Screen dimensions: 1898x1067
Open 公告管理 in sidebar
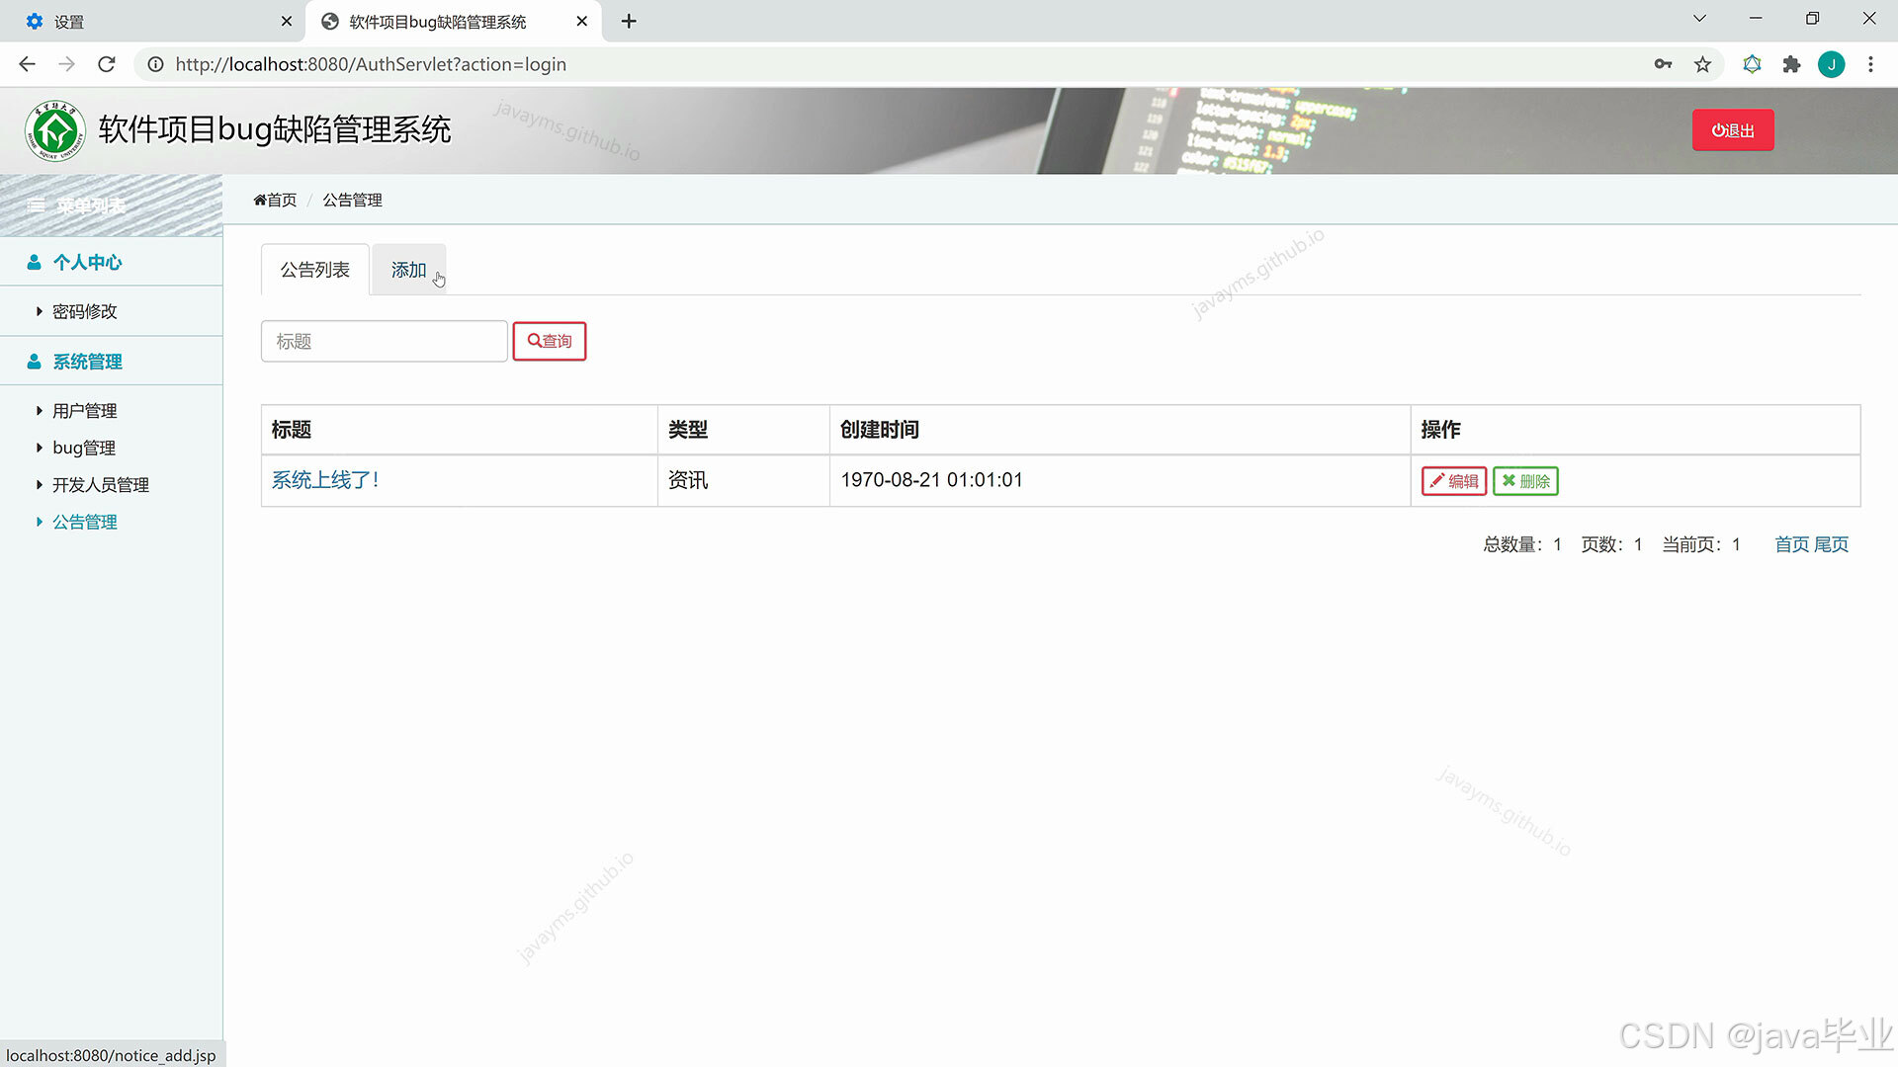(84, 522)
